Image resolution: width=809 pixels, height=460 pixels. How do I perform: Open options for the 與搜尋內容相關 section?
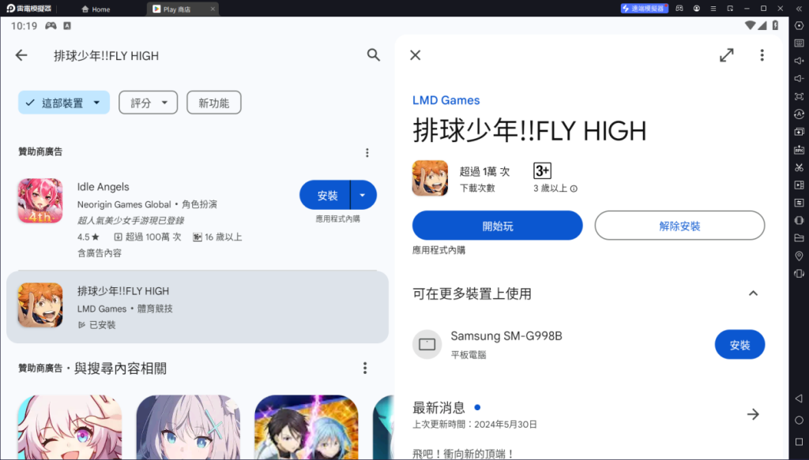pyautogui.click(x=365, y=368)
